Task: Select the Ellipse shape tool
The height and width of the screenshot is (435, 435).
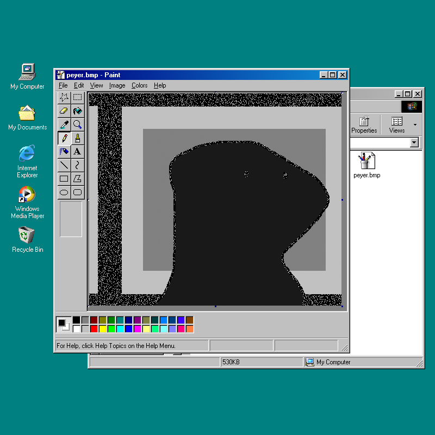Action: pos(64,192)
